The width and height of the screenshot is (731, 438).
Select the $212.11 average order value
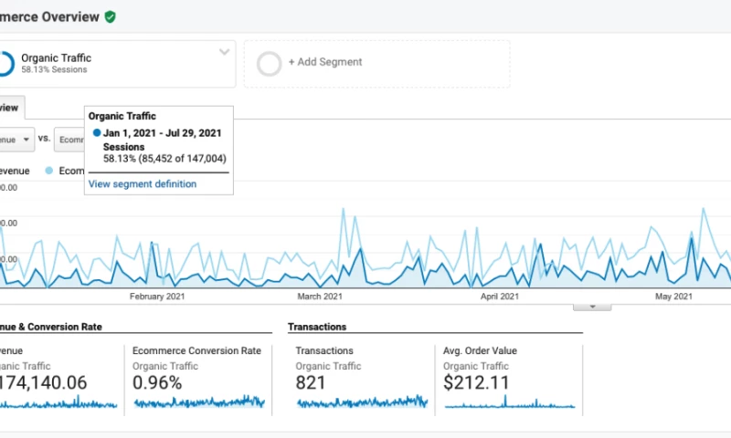476,382
